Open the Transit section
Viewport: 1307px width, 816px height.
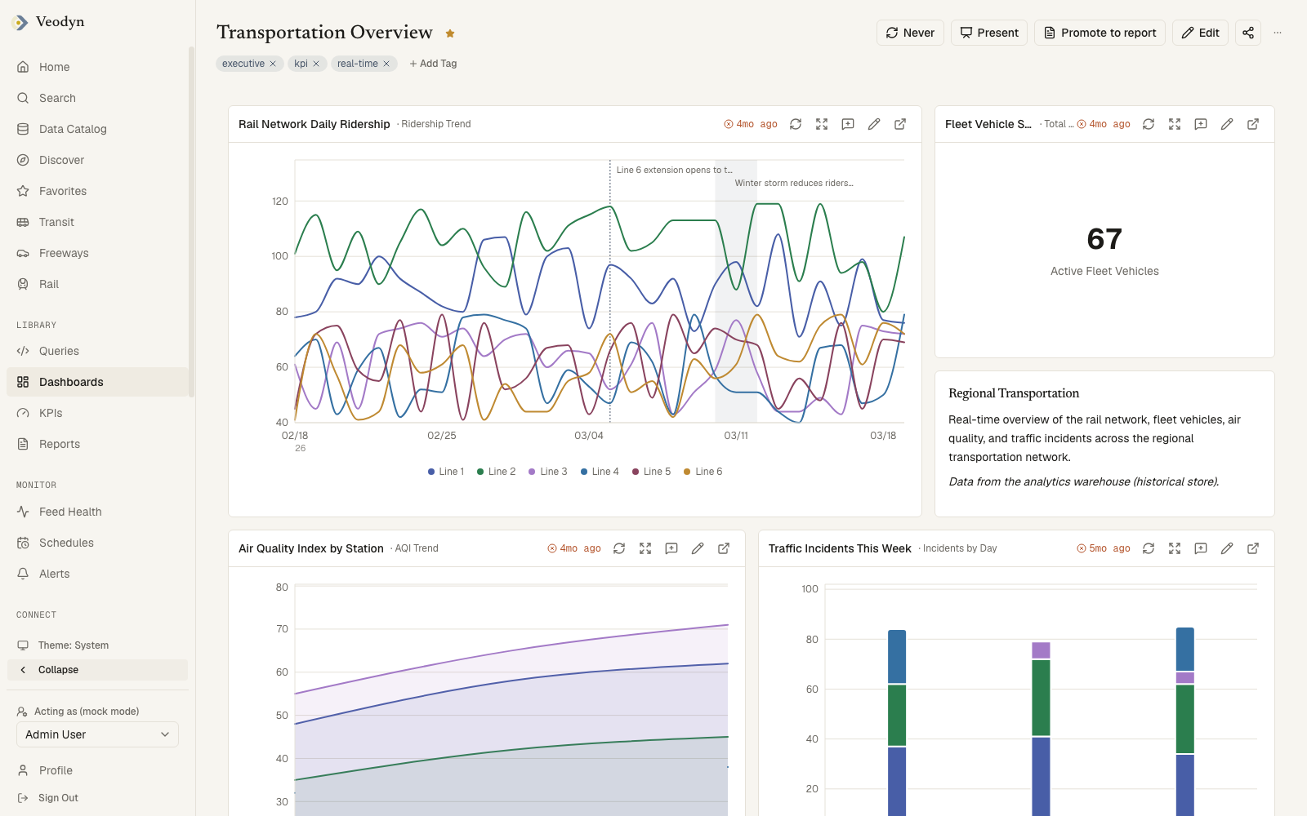click(97, 222)
